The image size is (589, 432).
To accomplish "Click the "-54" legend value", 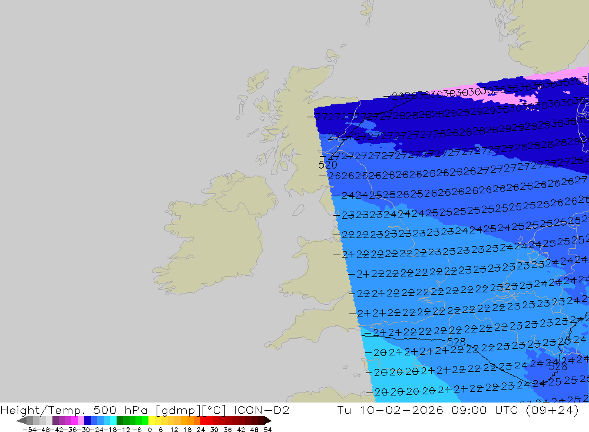I will [29, 430].
